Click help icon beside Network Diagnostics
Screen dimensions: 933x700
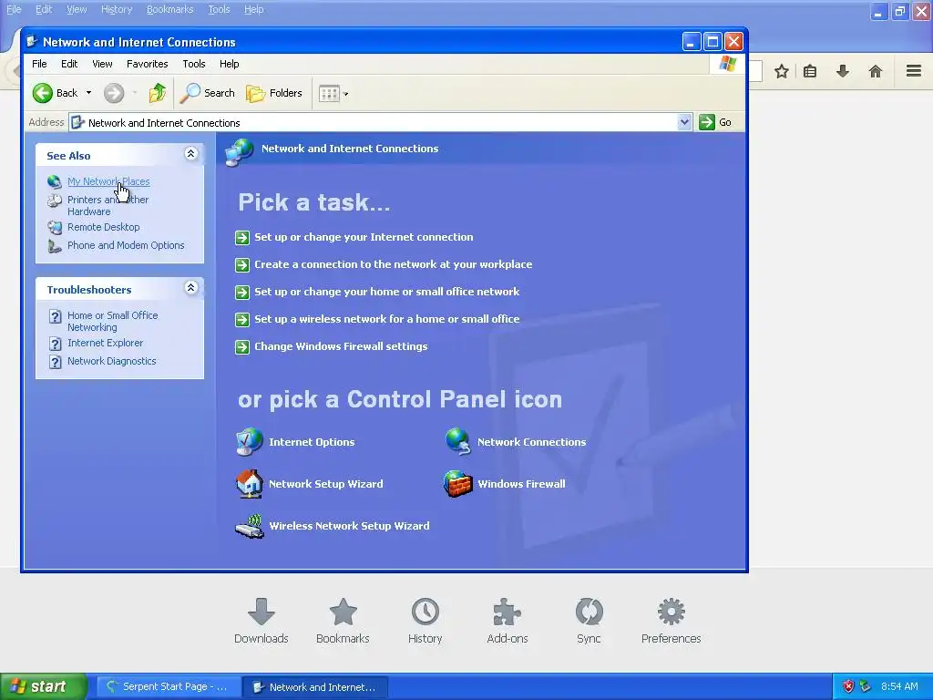tap(55, 362)
